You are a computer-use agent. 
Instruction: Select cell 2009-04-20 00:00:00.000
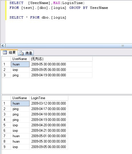click(48, 125)
